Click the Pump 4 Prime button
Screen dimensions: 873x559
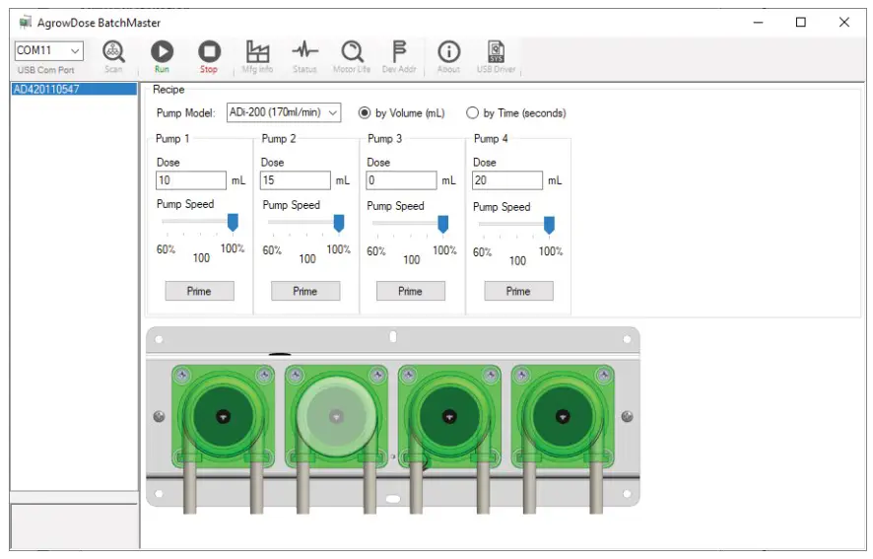tap(518, 291)
